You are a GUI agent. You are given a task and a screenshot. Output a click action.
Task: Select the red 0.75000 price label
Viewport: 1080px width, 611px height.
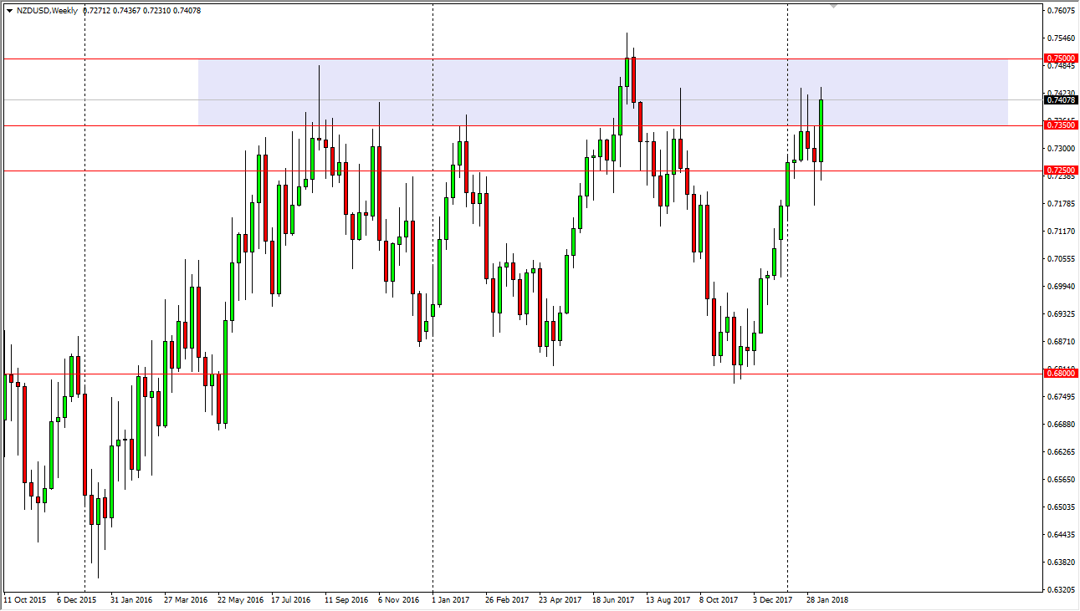(x=1060, y=59)
